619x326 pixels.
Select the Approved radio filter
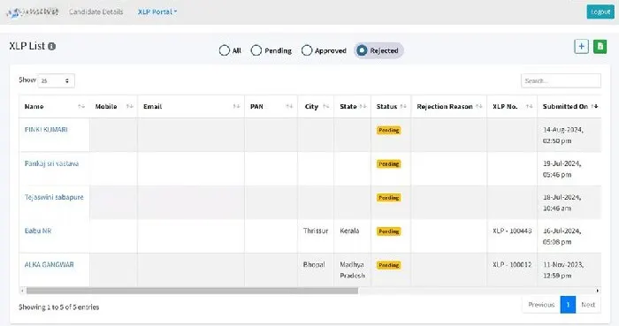click(307, 50)
